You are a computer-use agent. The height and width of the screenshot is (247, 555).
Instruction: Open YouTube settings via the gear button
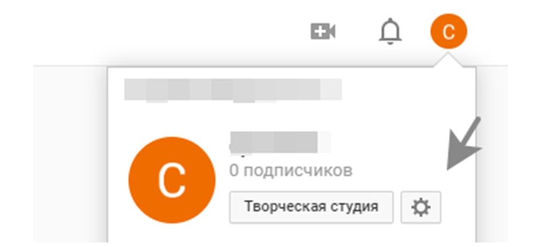420,207
